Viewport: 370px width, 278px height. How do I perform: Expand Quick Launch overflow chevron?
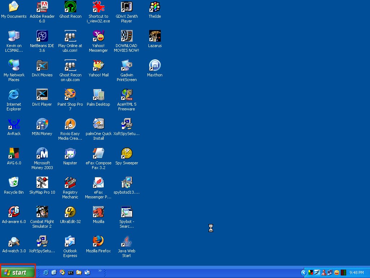tap(100, 271)
